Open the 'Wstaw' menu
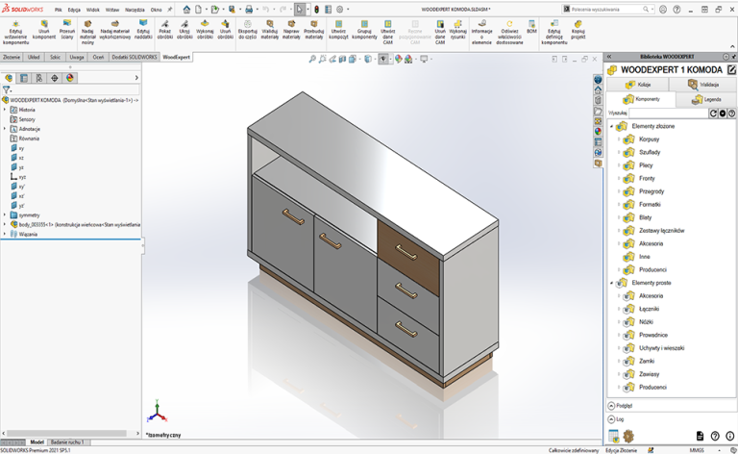 (112, 9)
